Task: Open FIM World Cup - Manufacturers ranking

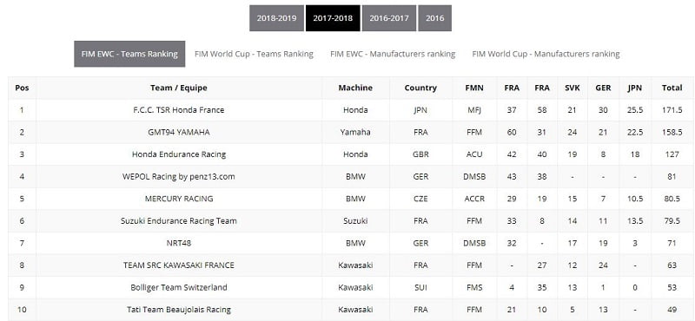Action: tap(546, 54)
